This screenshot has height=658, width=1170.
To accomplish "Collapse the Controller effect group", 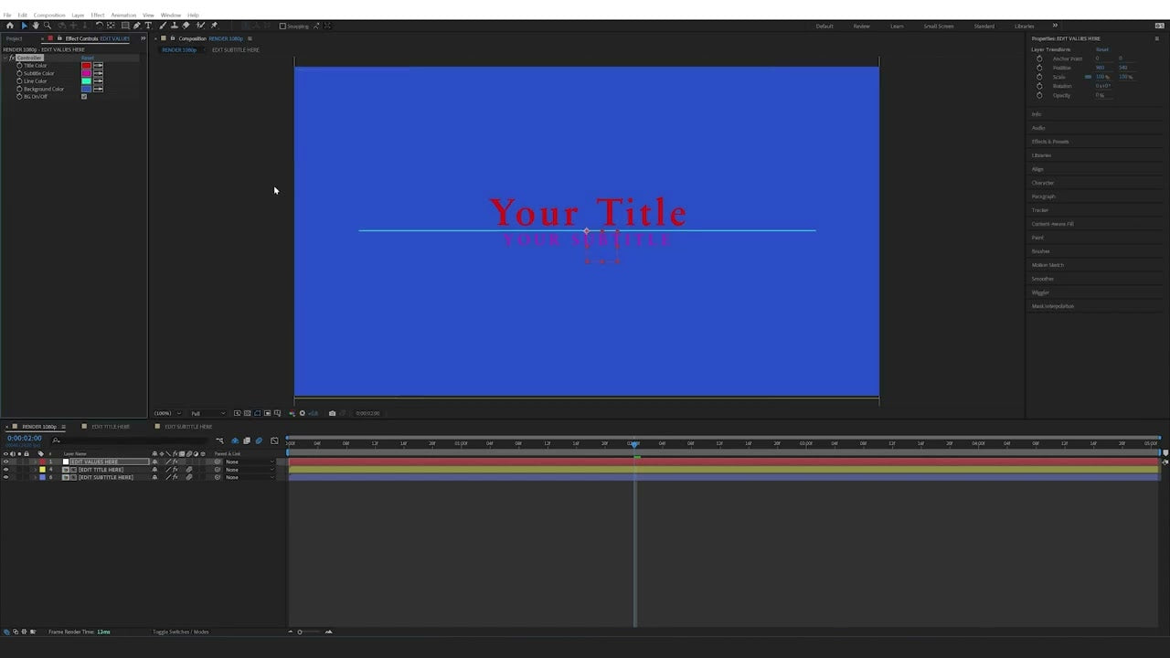I will [x=5, y=58].
